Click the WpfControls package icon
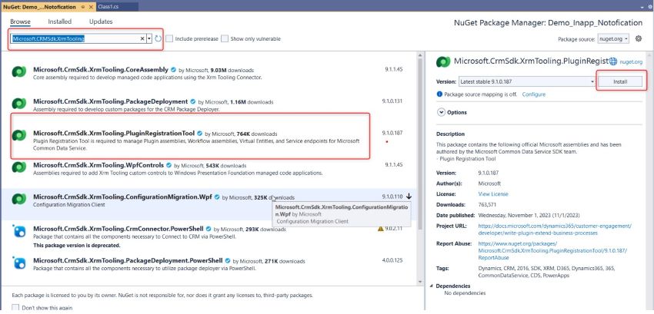 19,167
